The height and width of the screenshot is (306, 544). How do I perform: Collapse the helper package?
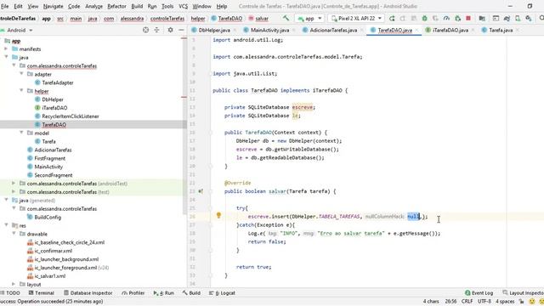pyautogui.click(x=21, y=91)
